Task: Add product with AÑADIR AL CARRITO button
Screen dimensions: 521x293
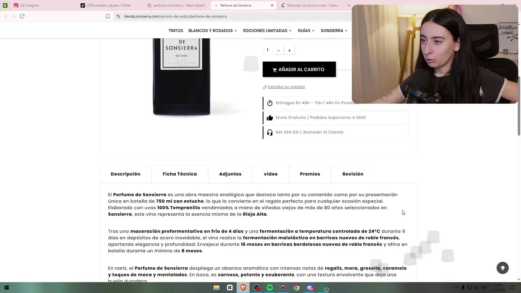Action: pos(299,70)
